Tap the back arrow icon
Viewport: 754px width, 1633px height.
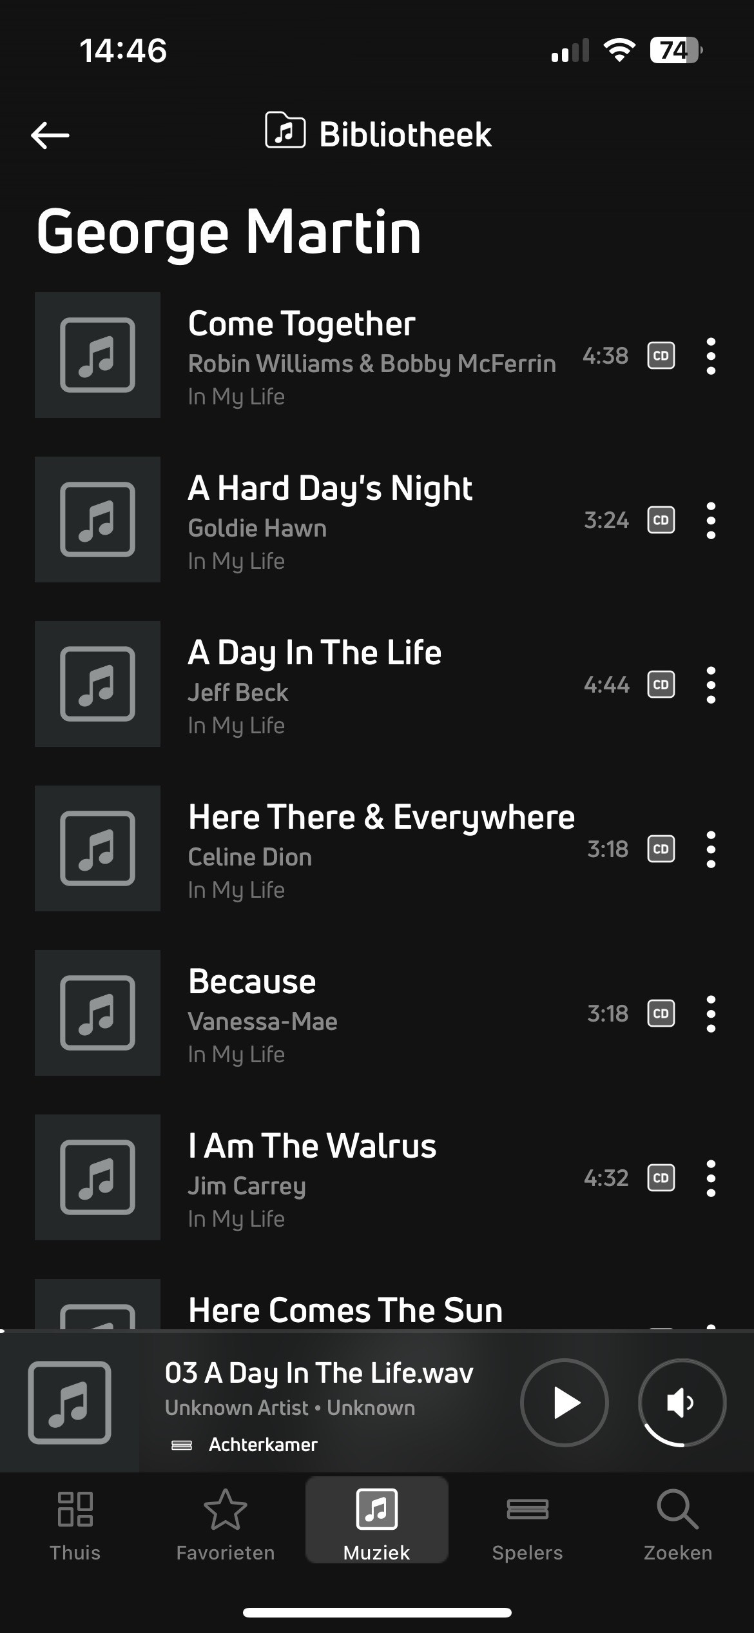point(50,135)
